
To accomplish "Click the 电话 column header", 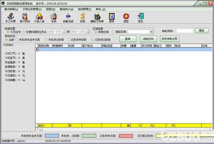I will click(x=188, y=46).
